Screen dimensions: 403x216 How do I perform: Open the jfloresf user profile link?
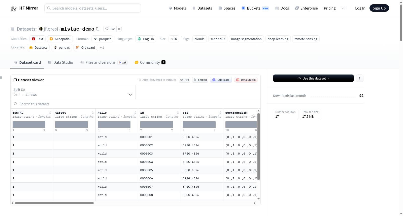[x=51, y=29]
